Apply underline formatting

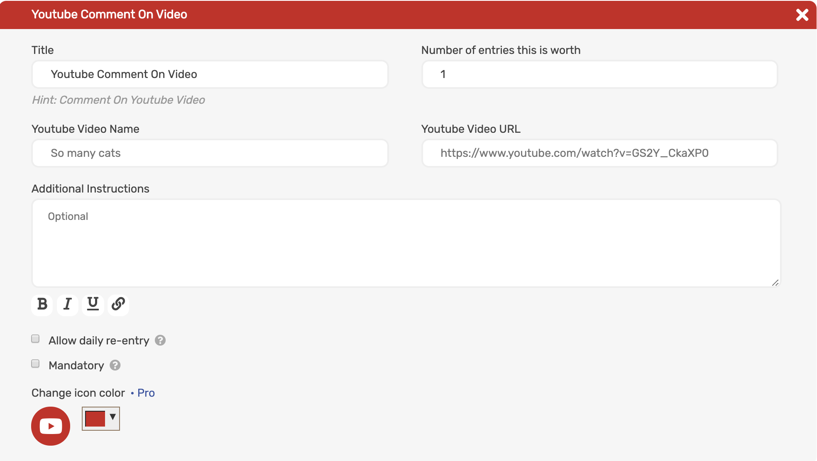tap(93, 305)
